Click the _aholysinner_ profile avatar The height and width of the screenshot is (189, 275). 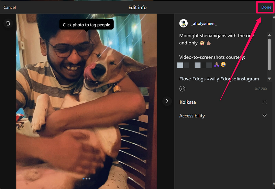184,23
